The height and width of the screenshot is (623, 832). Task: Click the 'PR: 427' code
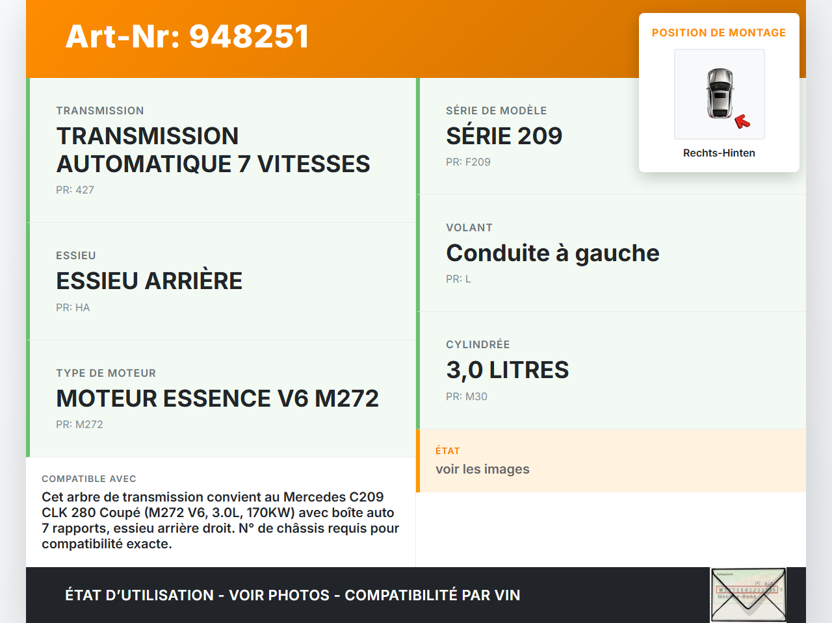pyautogui.click(x=75, y=190)
